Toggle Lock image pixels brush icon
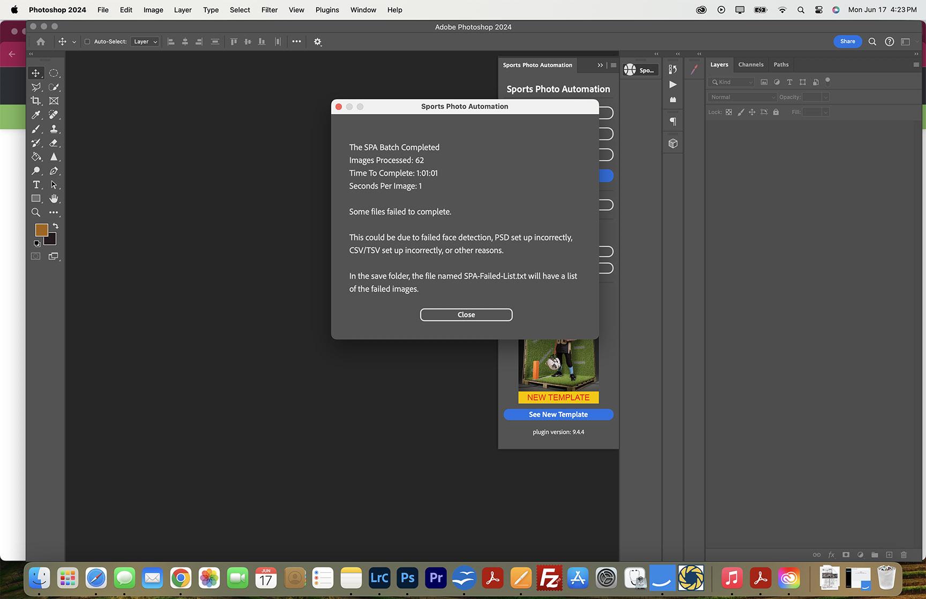The height and width of the screenshot is (599, 926). coord(741,112)
